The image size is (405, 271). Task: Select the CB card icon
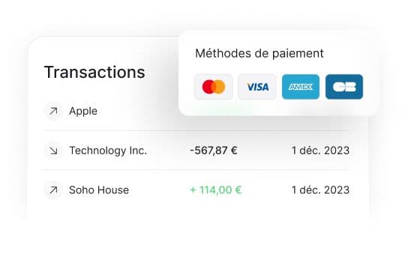click(x=344, y=87)
